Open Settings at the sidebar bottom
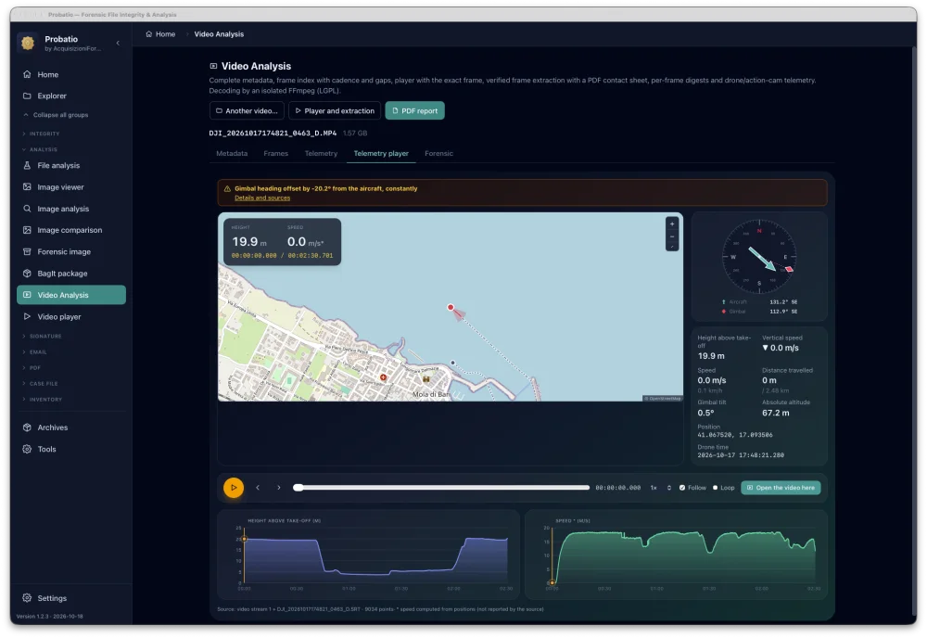The height and width of the screenshot is (638, 927). [71, 598]
